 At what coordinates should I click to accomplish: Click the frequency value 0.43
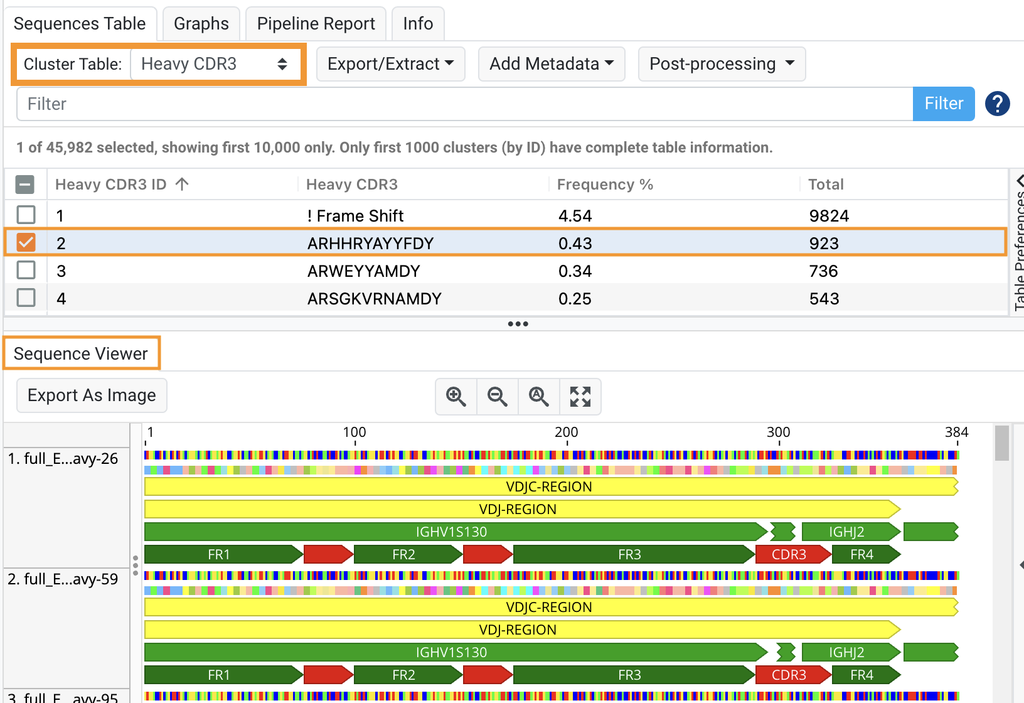(575, 244)
